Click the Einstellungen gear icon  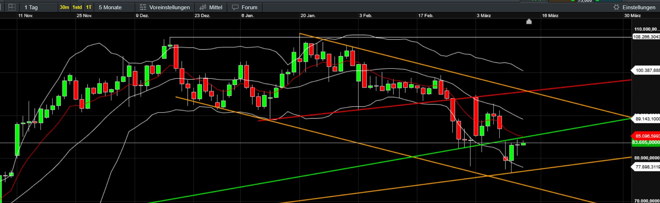(x=616, y=7)
